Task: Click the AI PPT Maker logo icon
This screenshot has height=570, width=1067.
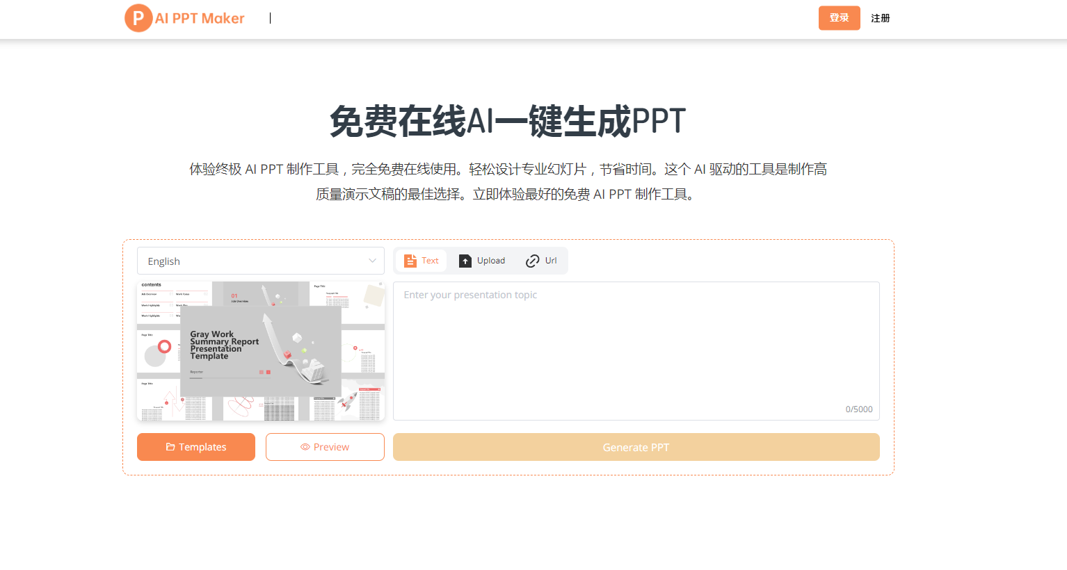Action: click(138, 18)
